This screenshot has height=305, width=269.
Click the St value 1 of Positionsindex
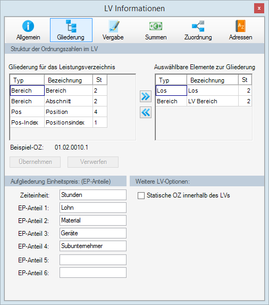coord(100,122)
